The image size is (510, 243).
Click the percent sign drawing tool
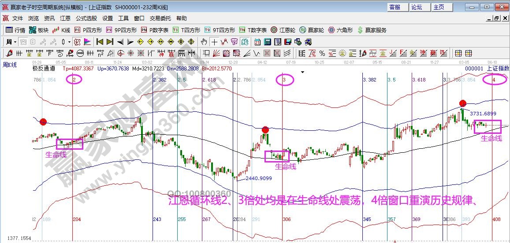point(322,53)
